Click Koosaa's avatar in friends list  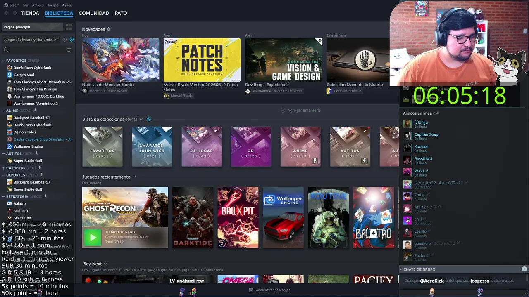point(407,148)
